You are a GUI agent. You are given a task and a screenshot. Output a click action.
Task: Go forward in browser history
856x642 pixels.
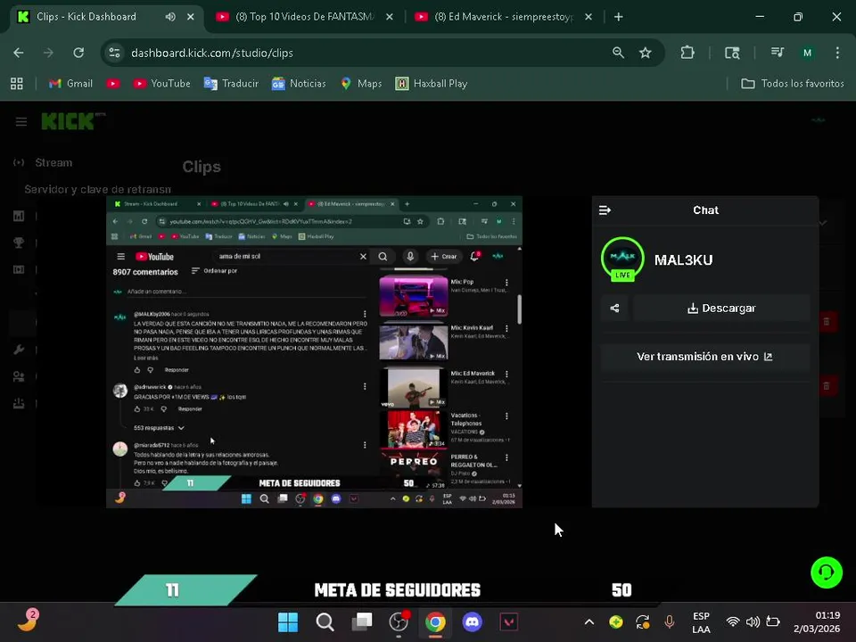[x=48, y=53]
